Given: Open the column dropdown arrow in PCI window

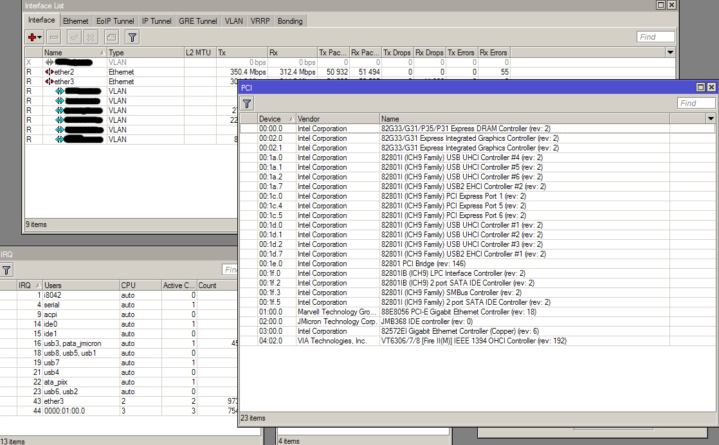Looking at the screenshot, I should coord(710,118).
